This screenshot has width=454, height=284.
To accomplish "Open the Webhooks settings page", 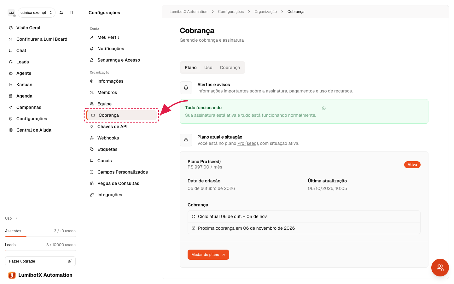I will (x=121, y=138).
